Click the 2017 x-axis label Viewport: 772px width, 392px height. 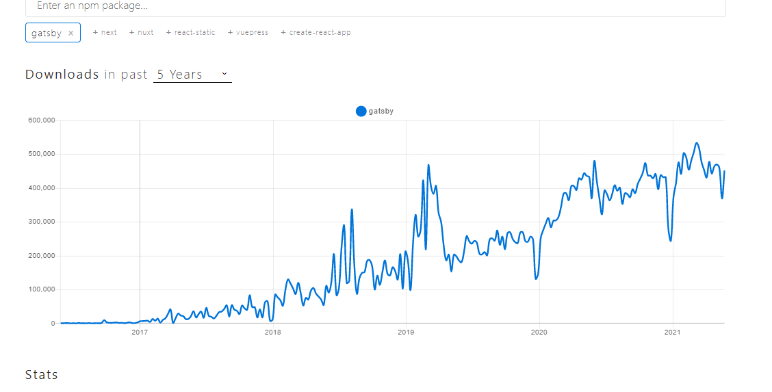[140, 332]
